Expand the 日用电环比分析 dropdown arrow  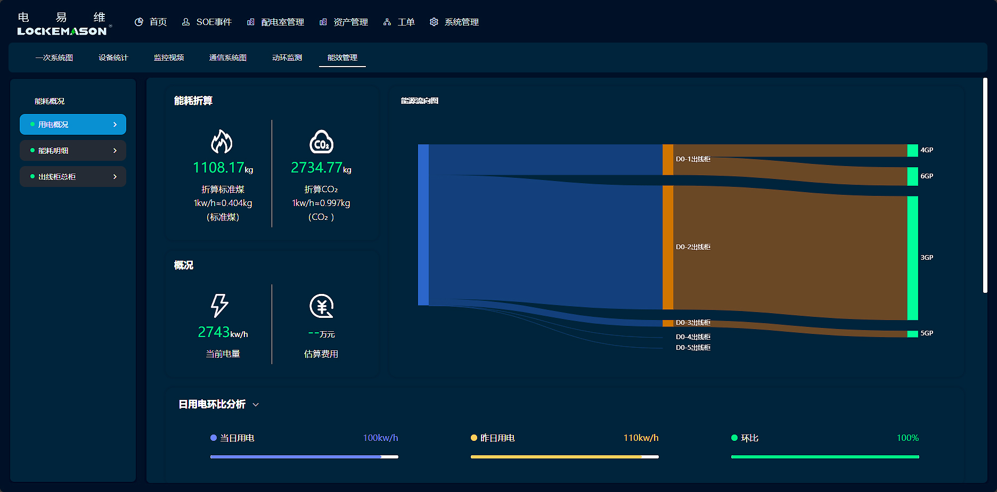tap(256, 405)
